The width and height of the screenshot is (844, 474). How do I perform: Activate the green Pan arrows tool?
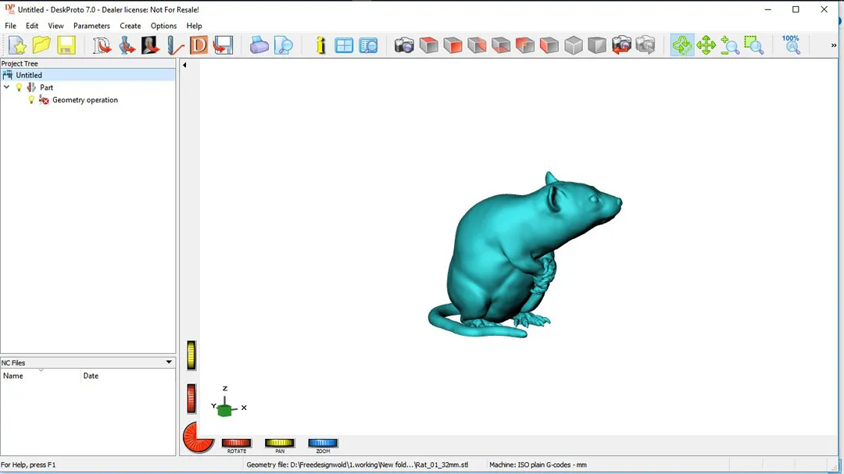point(706,45)
